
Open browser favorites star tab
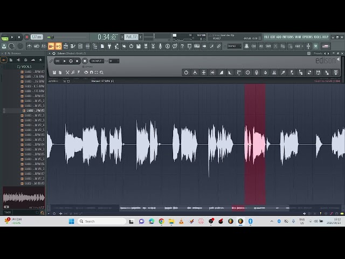(x=40, y=60)
